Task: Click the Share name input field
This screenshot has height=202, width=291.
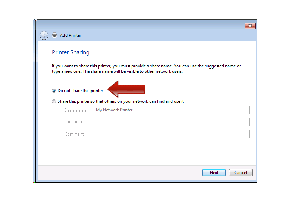Action: click(171, 110)
